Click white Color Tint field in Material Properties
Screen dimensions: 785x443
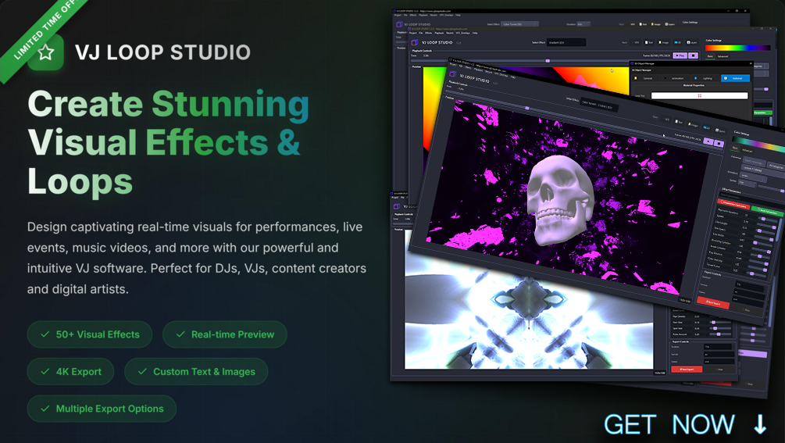[x=699, y=95]
